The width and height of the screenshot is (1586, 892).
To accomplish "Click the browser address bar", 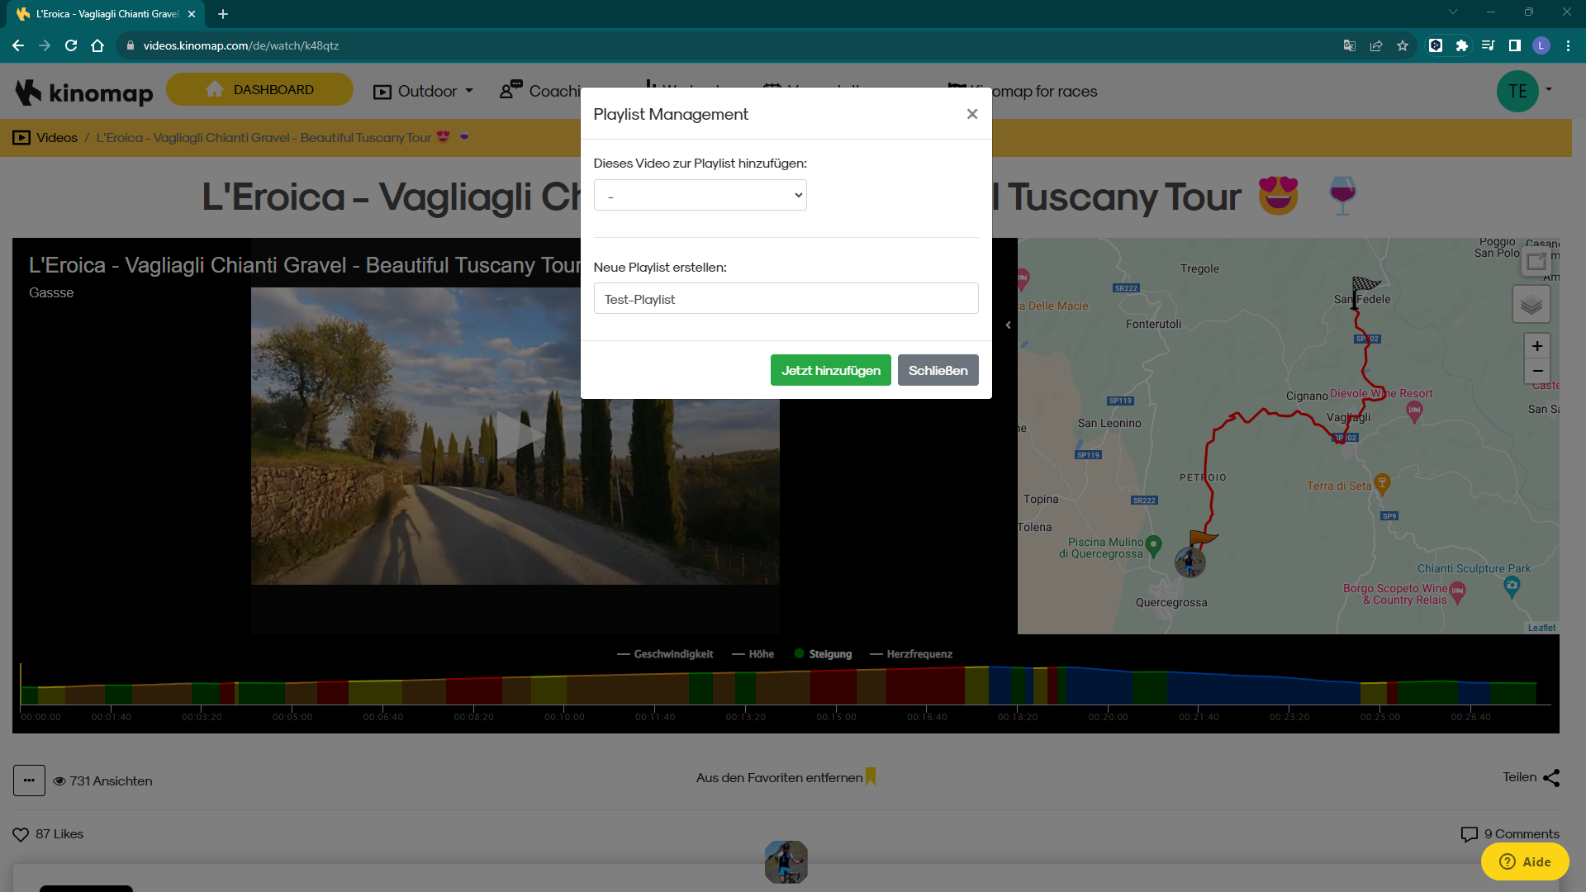I will (x=727, y=45).
